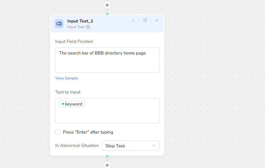Screen dimensions: 265x168
Task: Duplicate the Input Text_1 node
Action: pos(145,21)
